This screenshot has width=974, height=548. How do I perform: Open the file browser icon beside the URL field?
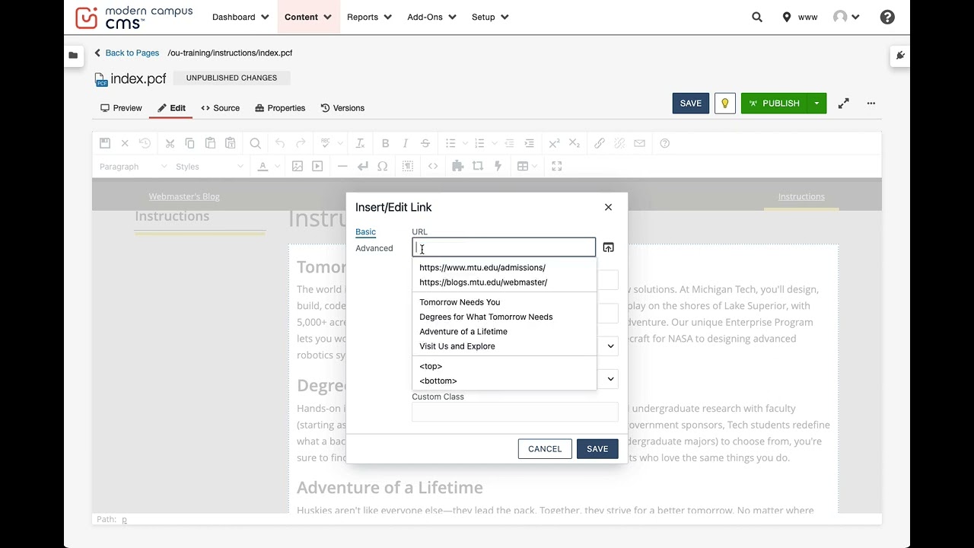[x=608, y=247]
